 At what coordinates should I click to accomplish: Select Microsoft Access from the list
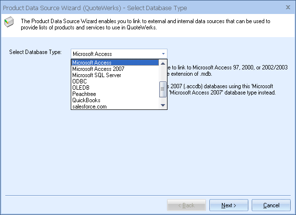click(x=115, y=63)
